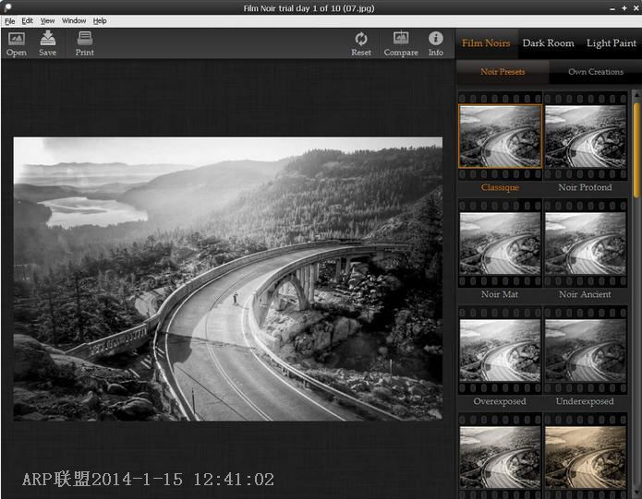
Task: Click the Open image icon
Action: click(16, 39)
